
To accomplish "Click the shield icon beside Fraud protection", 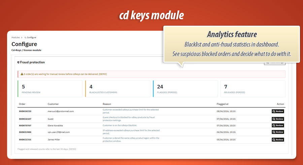I will pos(19,62).
